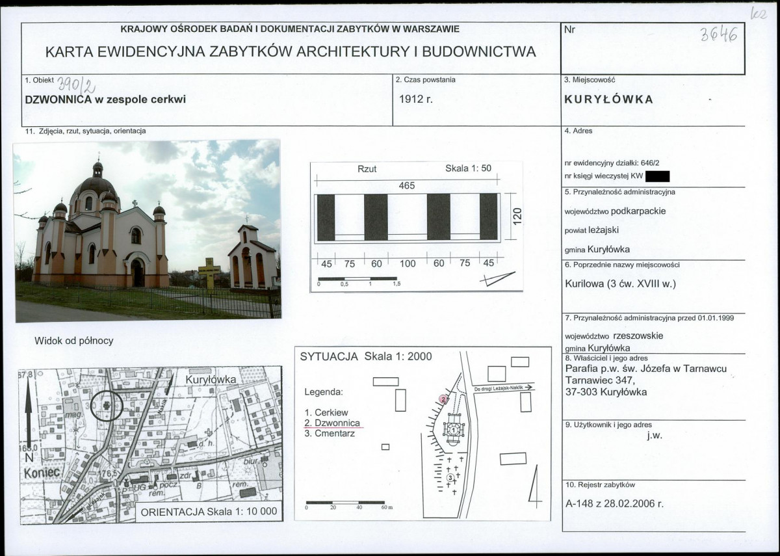
Task: Click the north direction arrow below floor plan
Action: [497, 280]
